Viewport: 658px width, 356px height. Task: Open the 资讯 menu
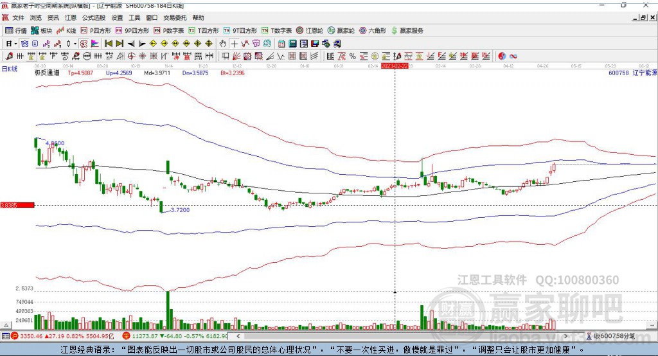coord(53,17)
